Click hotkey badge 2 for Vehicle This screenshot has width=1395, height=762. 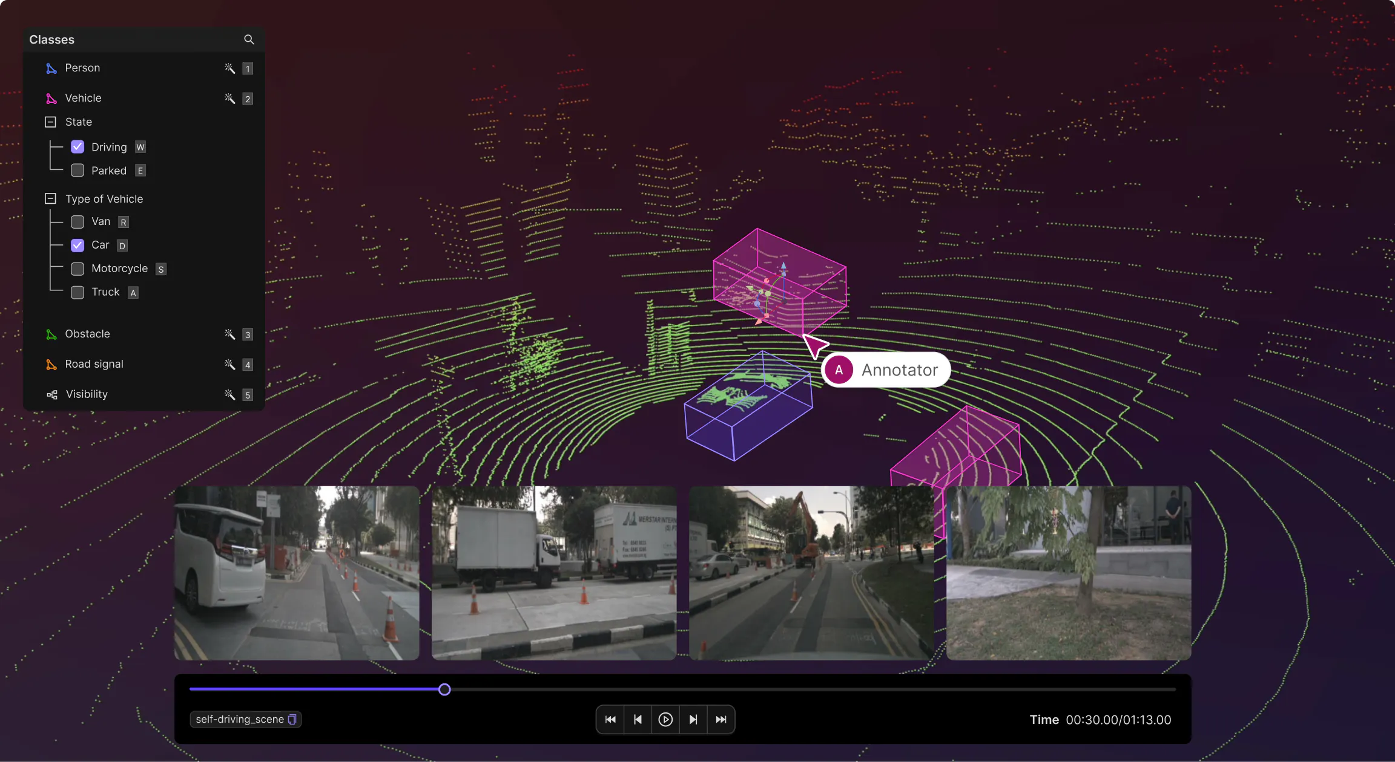tap(248, 99)
